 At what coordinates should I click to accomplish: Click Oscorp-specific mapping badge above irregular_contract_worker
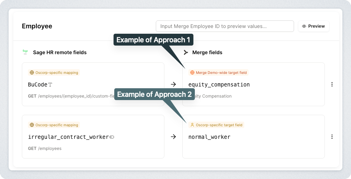tap(54, 125)
